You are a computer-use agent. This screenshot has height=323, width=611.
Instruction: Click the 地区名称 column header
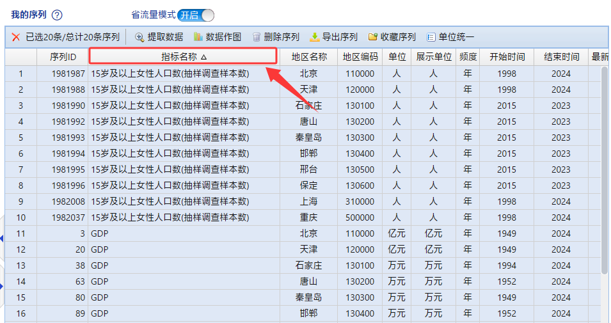(x=309, y=57)
